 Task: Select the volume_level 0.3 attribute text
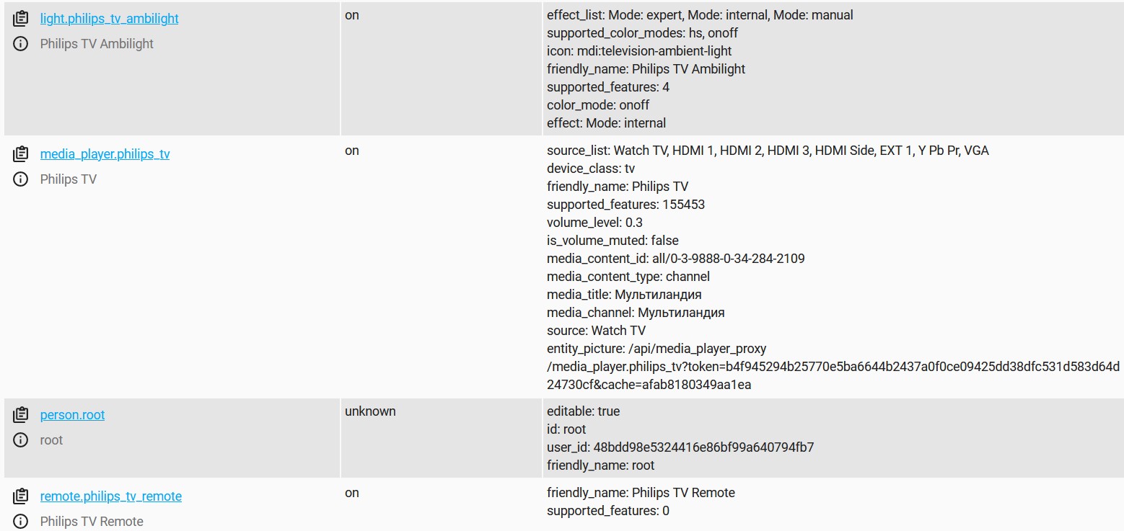(594, 222)
